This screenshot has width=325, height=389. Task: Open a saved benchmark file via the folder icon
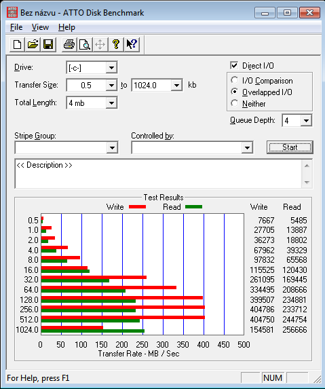coord(33,45)
